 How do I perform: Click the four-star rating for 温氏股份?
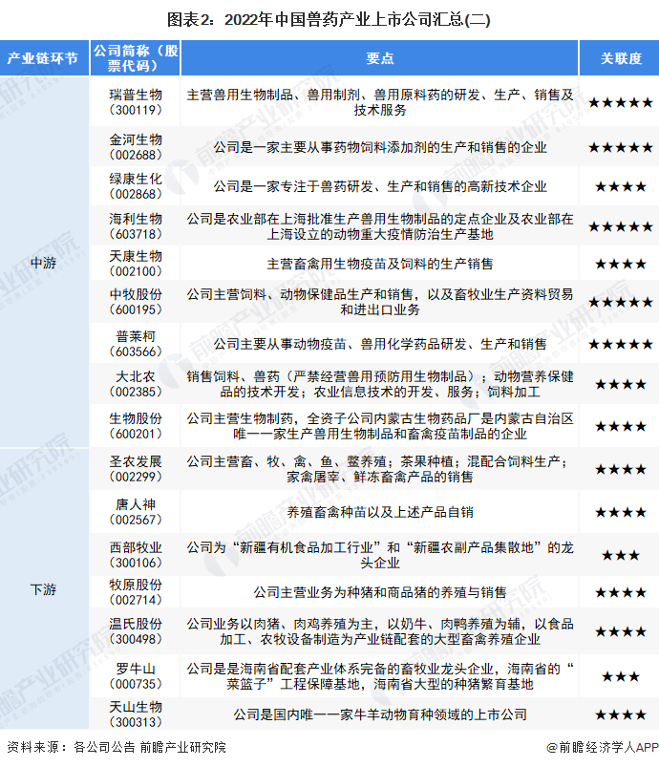[621, 631]
